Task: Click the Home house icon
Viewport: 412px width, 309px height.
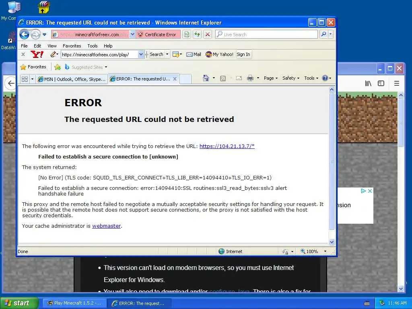Action: [x=206, y=78]
